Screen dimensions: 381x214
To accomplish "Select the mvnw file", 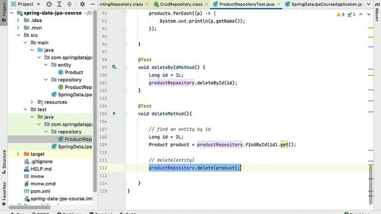I will coord(34,176).
